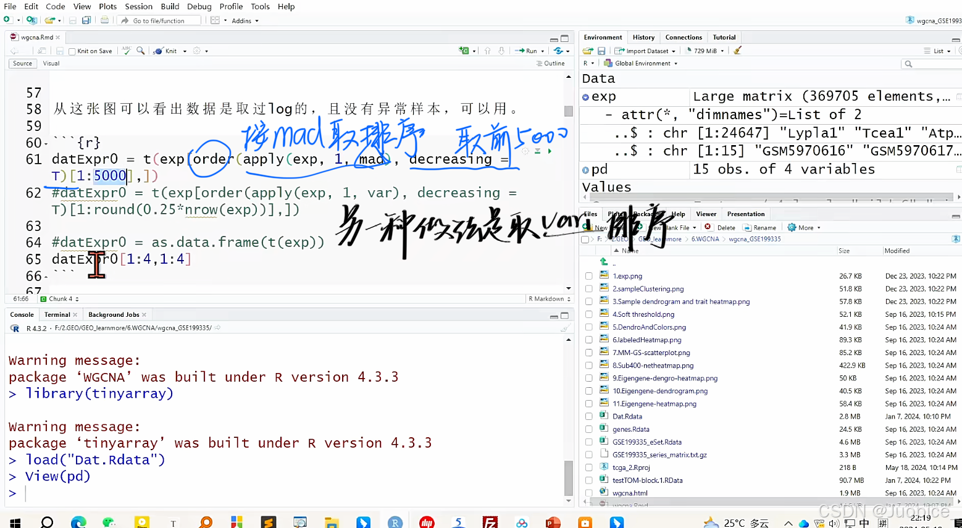This screenshot has width=962, height=528.
Task: Open the Run dropdown arrow
Action: point(543,51)
